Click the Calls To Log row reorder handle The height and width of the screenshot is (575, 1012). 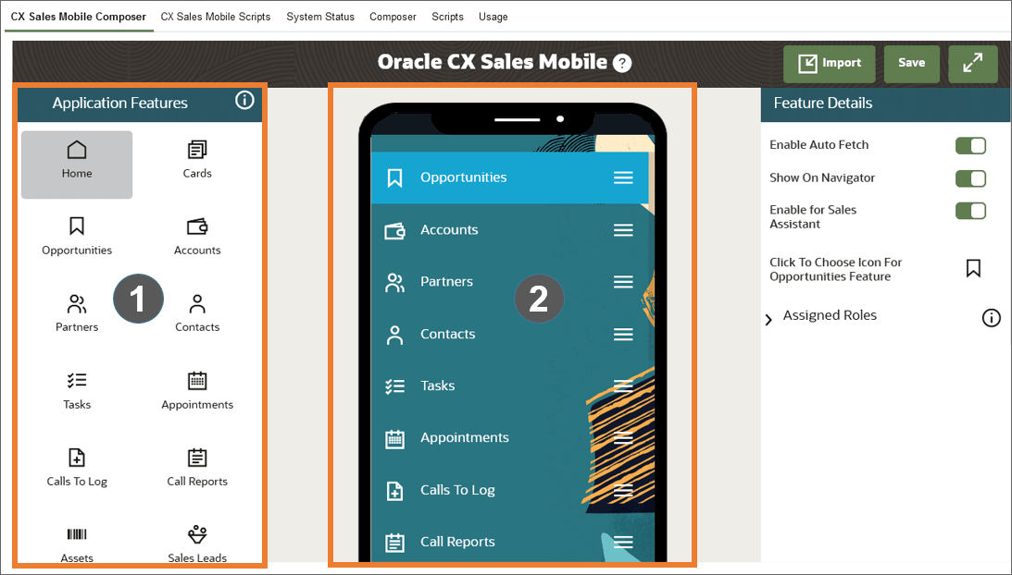[x=623, y=490]
